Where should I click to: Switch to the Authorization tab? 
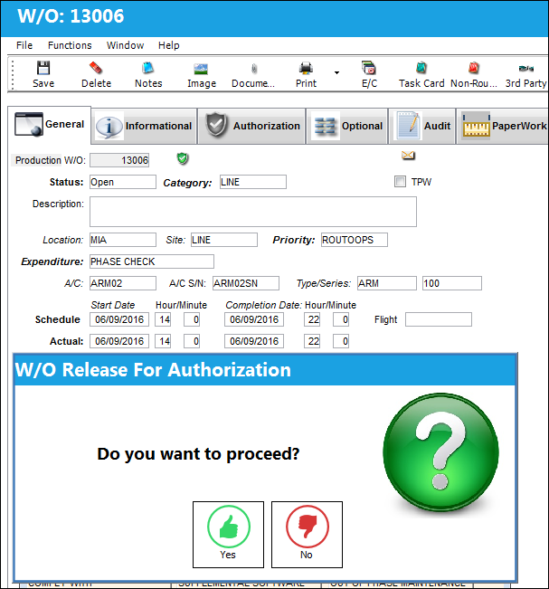[x=251, y=126]
